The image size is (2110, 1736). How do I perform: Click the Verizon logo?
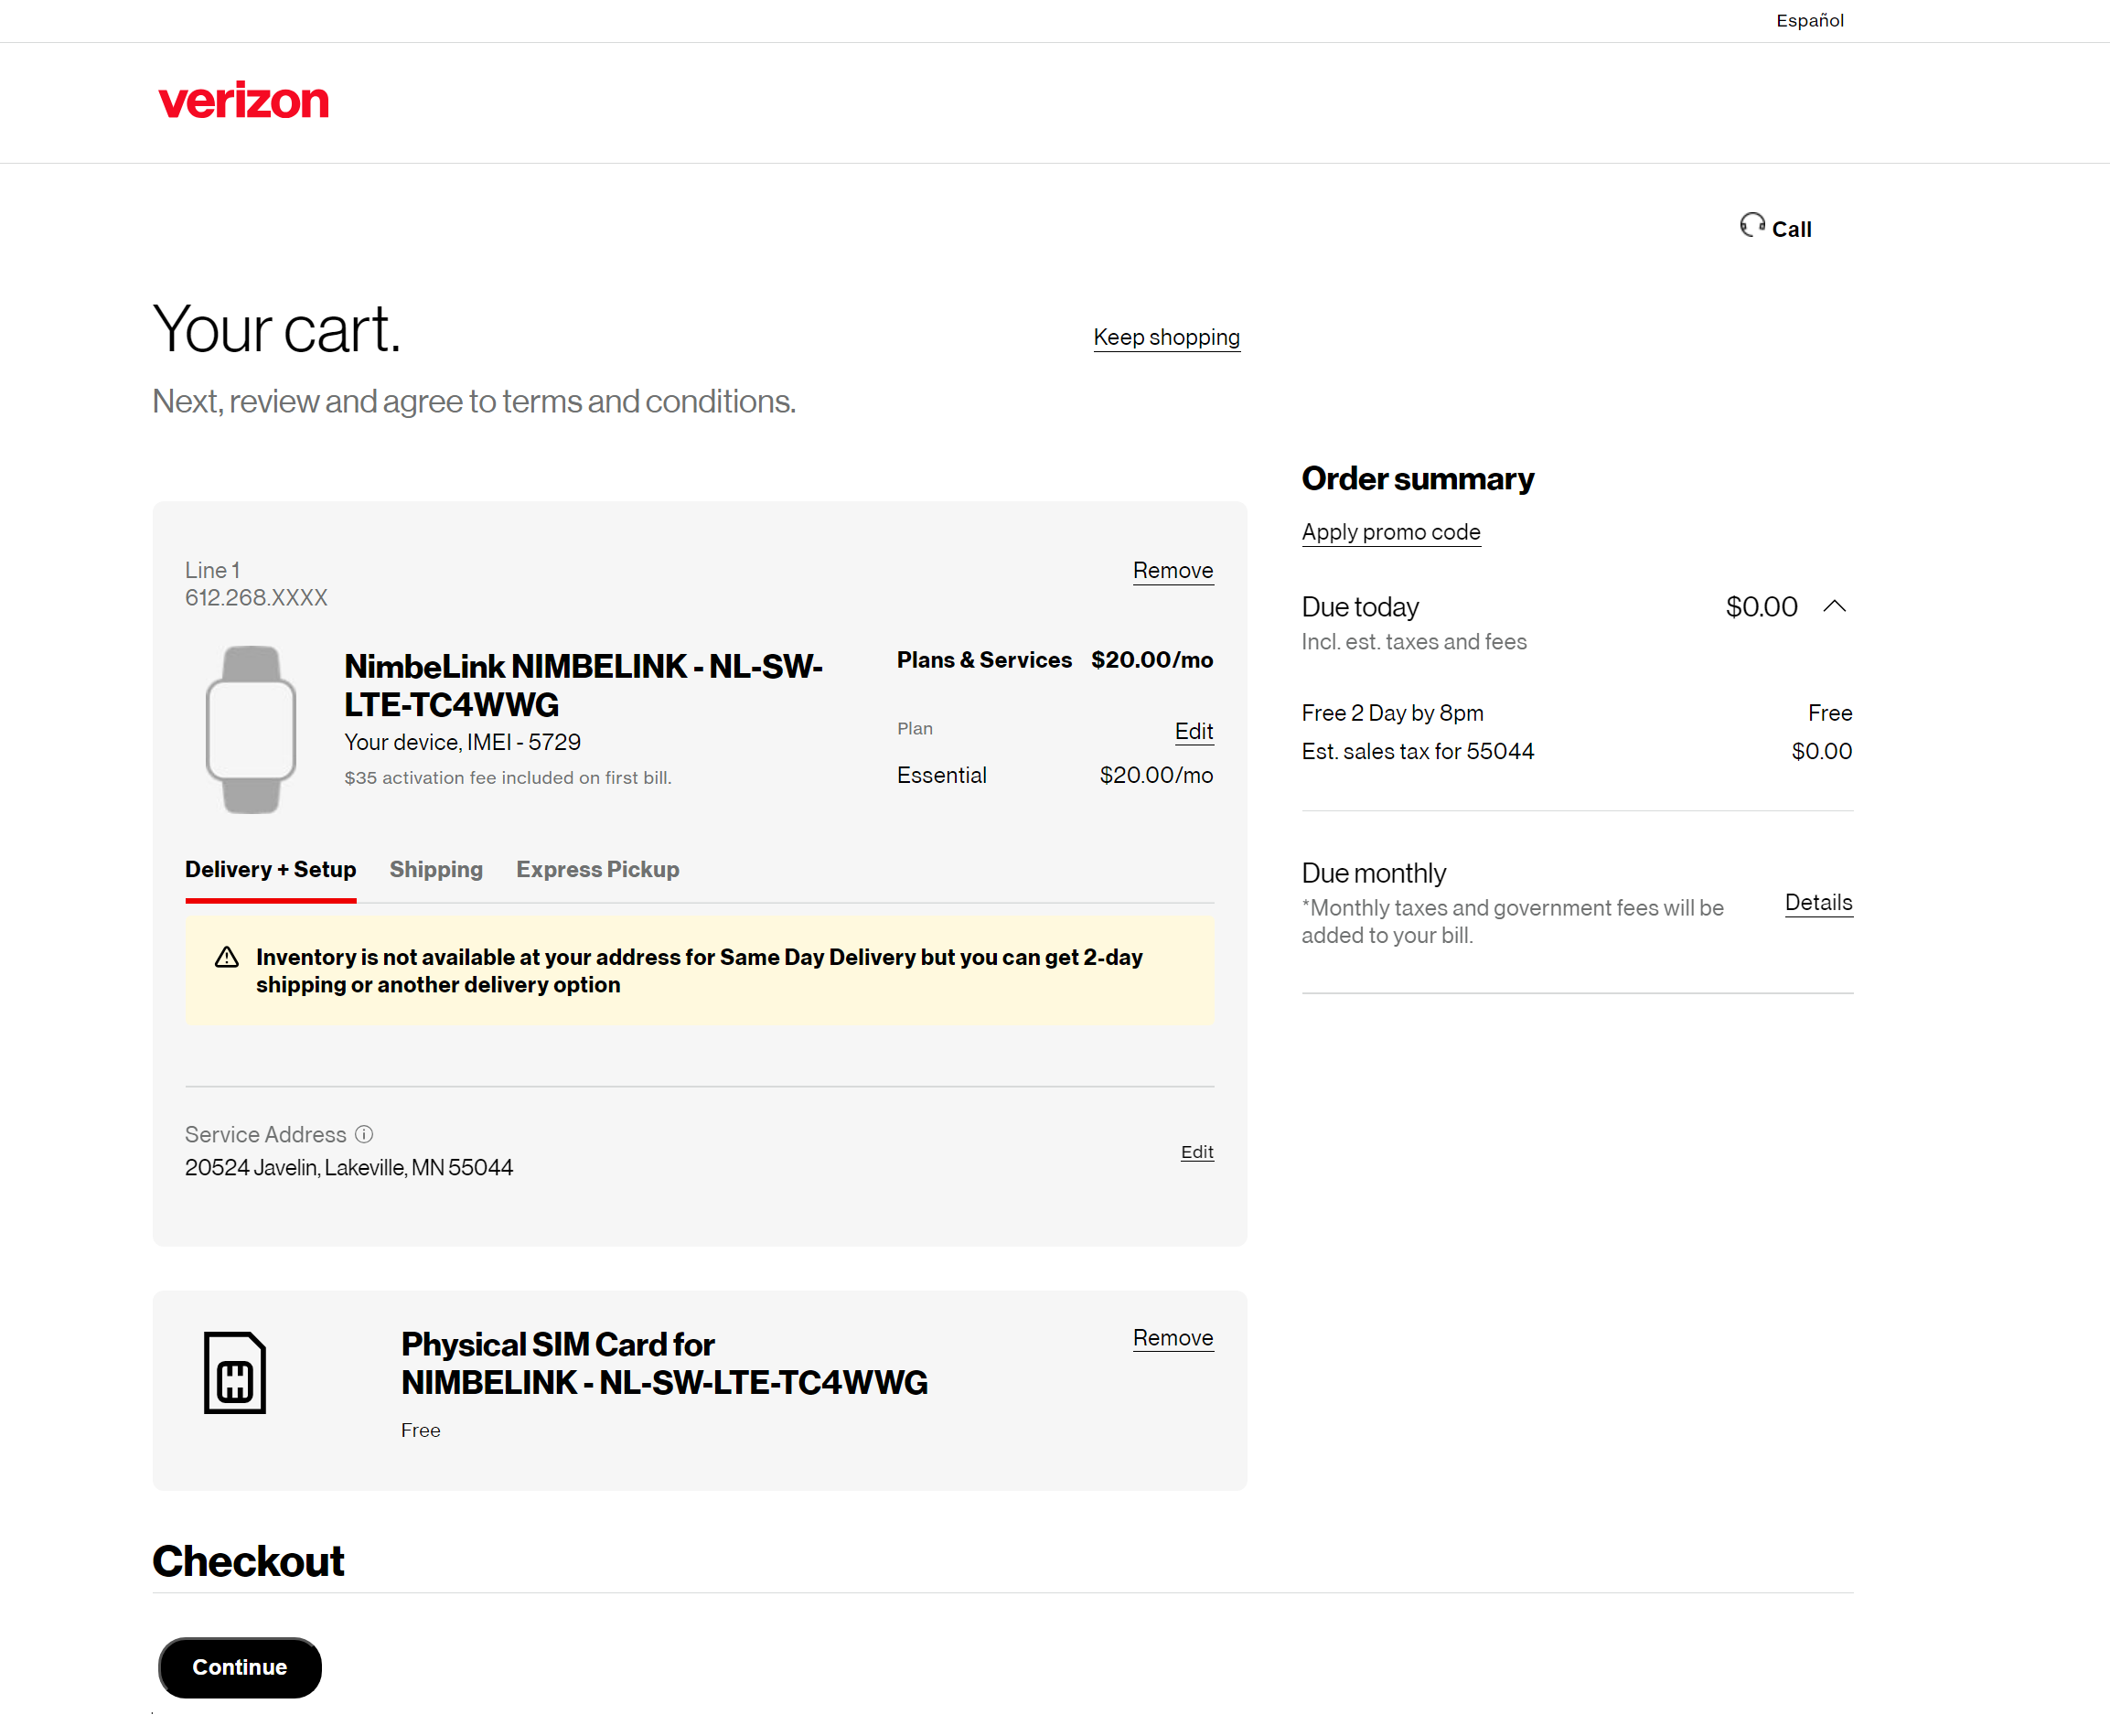tap(243, 101)
